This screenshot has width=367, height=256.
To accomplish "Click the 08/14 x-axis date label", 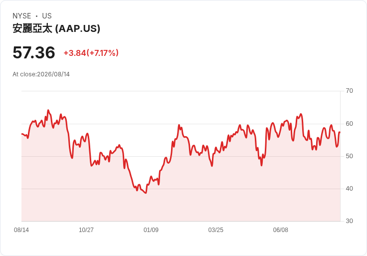I will point(21,230).
